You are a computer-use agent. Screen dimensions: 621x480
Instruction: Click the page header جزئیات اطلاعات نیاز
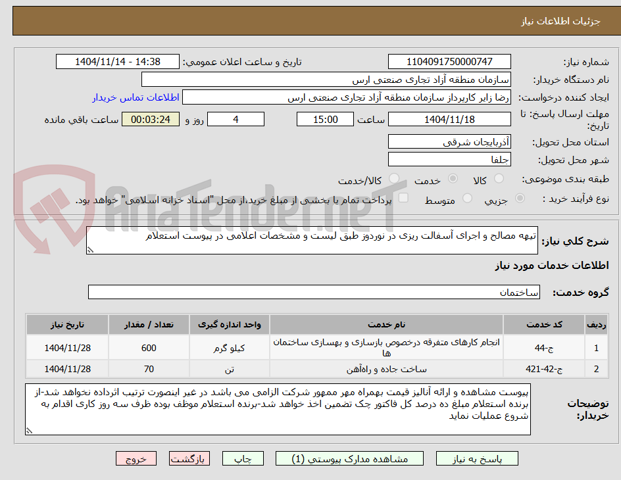tap(560, 21)
